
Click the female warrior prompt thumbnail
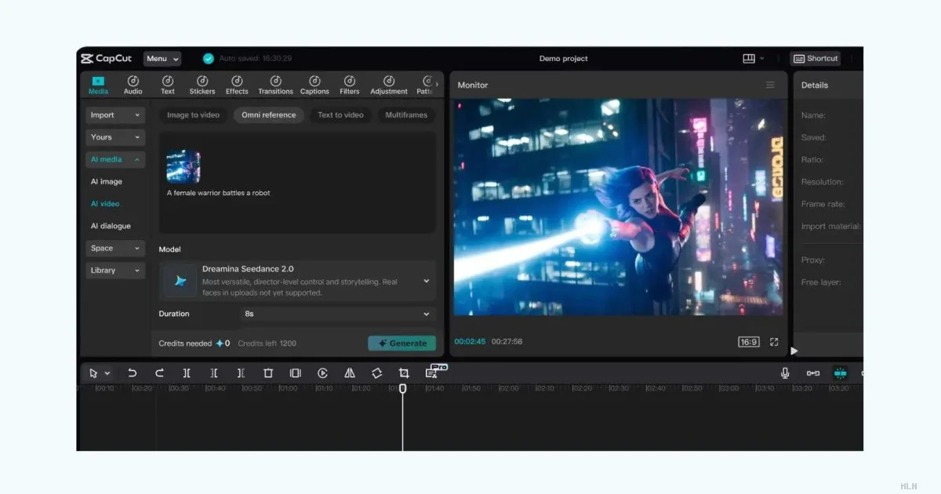pos(183,165)
